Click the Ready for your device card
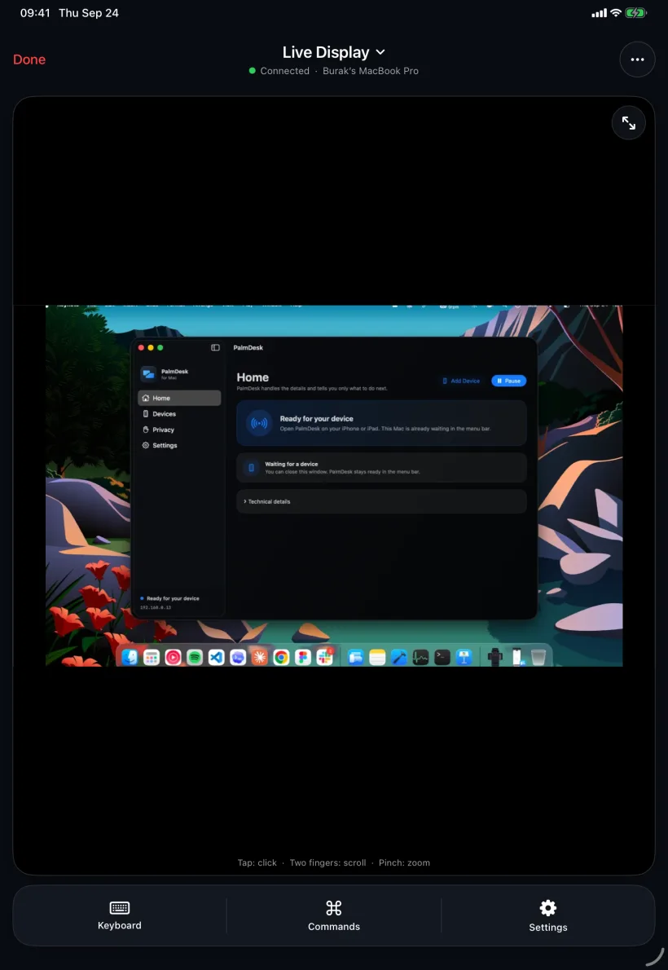668x970 pixels. click(x=381, y=423)
